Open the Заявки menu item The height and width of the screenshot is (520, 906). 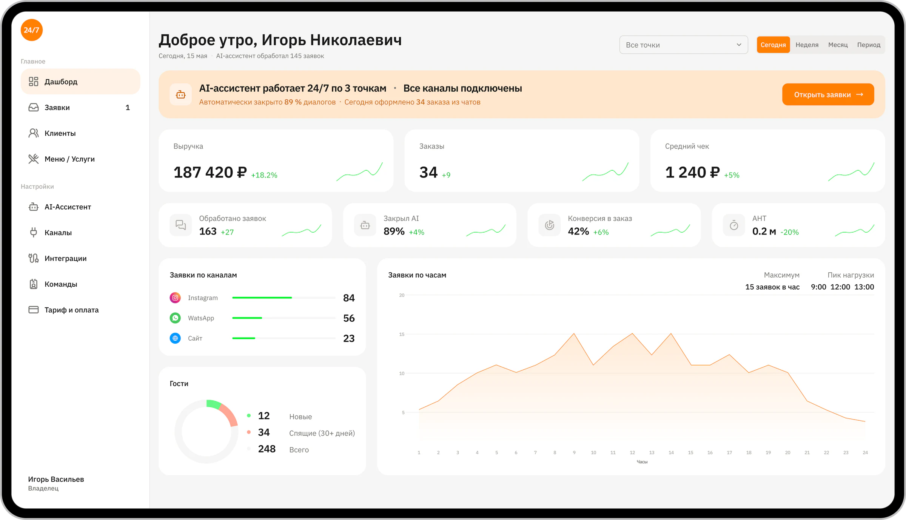pos(80,107)
